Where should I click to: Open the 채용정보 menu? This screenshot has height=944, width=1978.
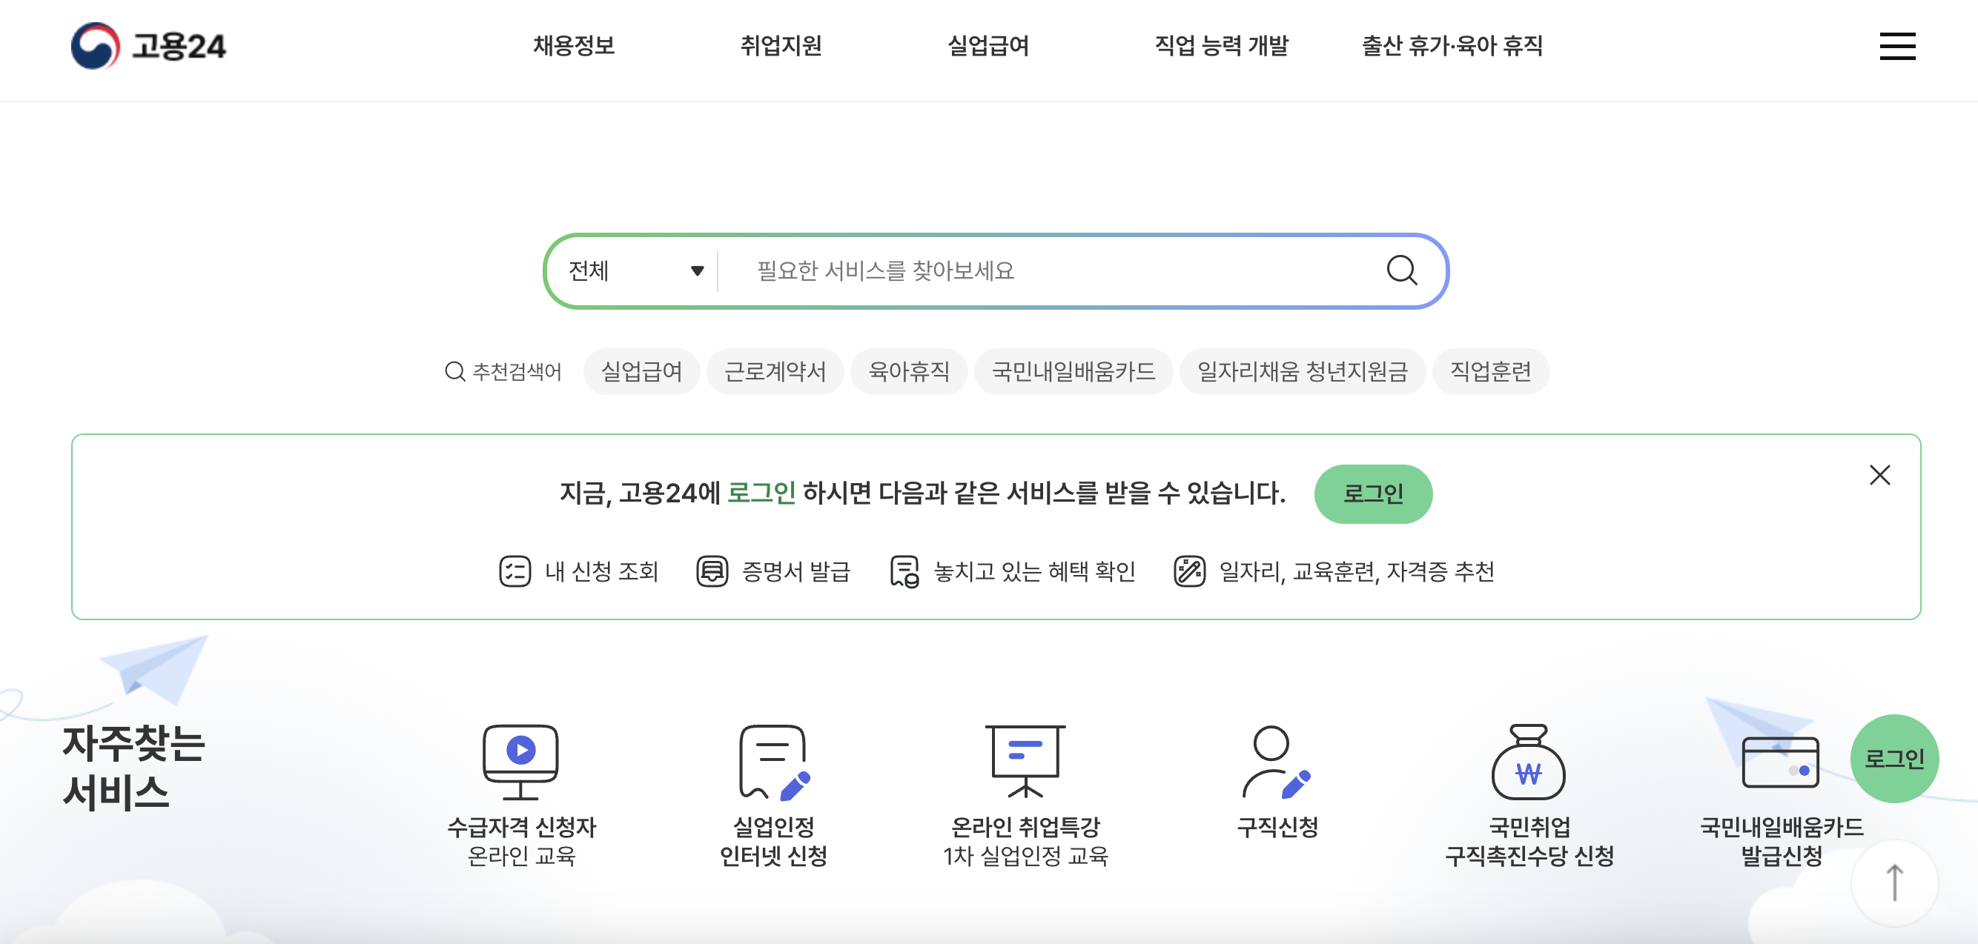tap(574, 46)
